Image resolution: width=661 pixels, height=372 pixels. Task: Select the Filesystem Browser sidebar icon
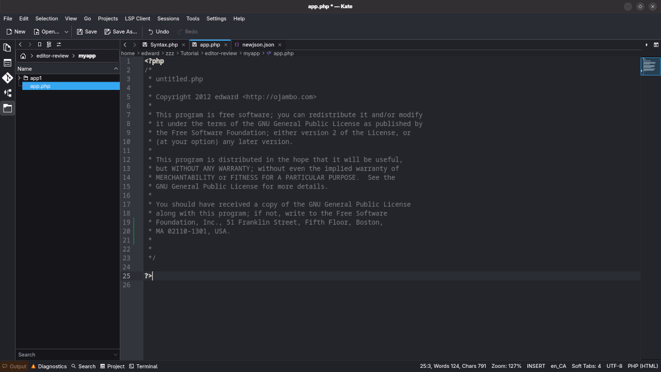tap(7, 109)
